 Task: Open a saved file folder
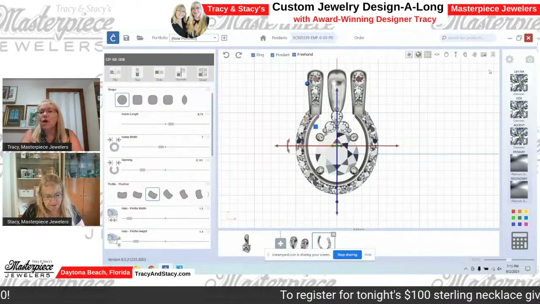[x=140, y=38]
